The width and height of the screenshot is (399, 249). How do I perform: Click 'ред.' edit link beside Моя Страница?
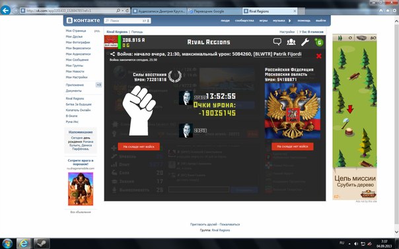click(97, 31)
